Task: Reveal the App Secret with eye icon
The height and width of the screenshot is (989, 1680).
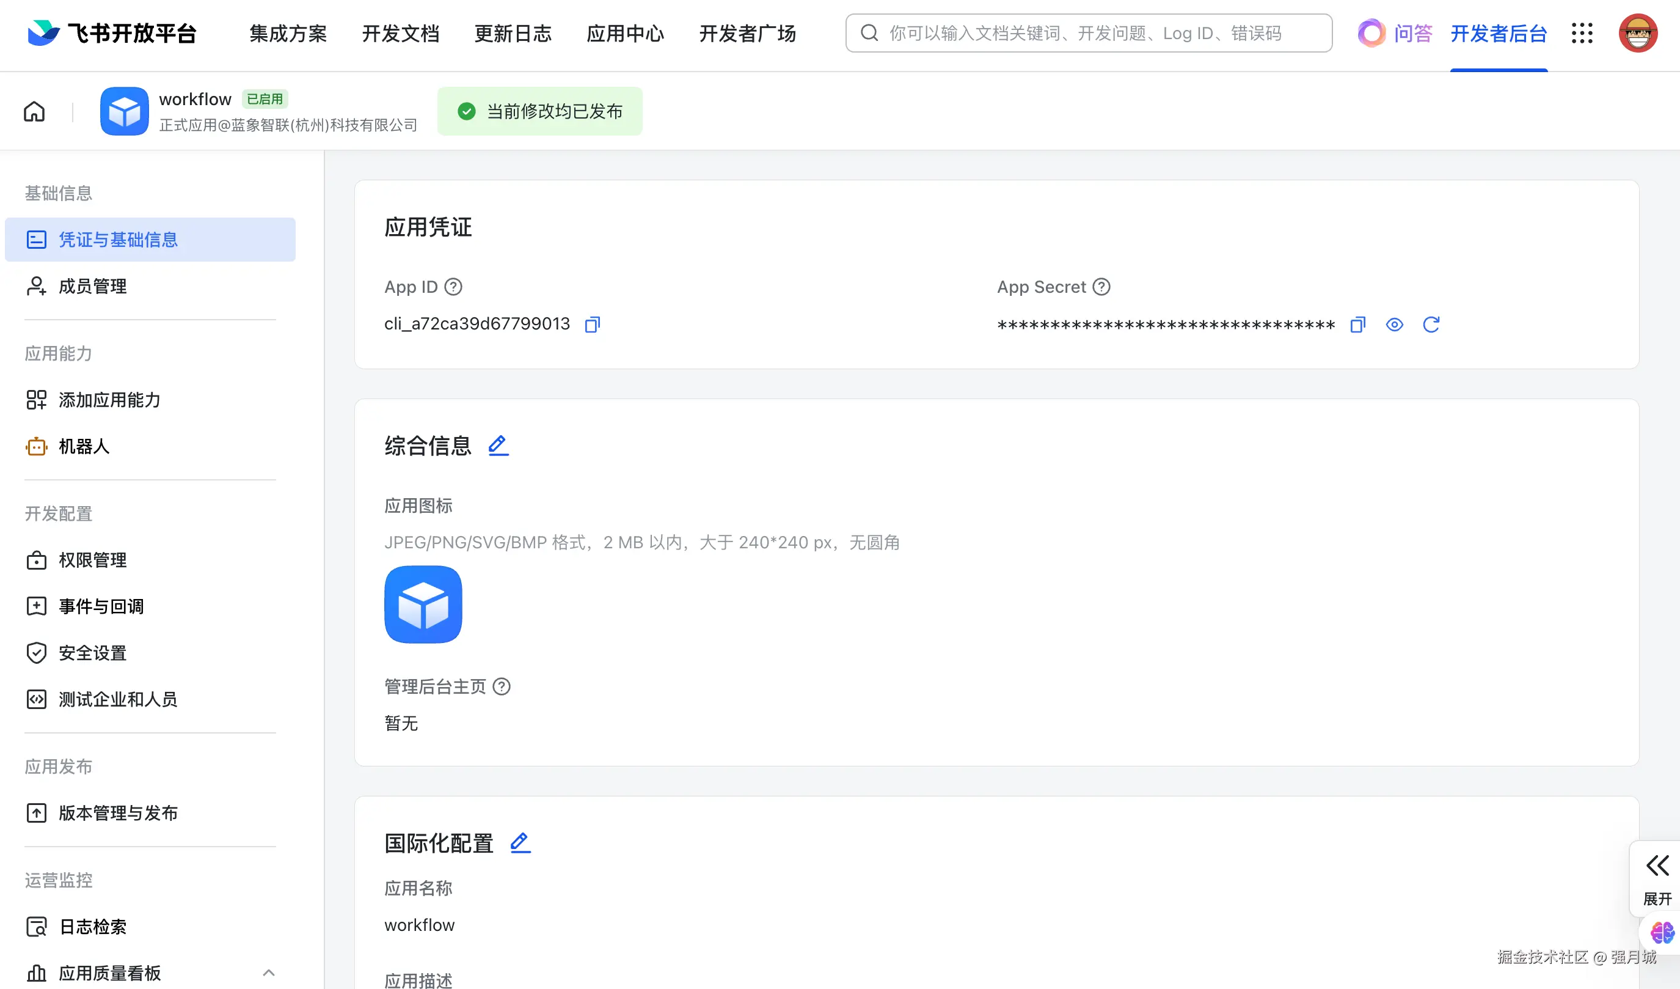Action: (x=1394, y=325)
